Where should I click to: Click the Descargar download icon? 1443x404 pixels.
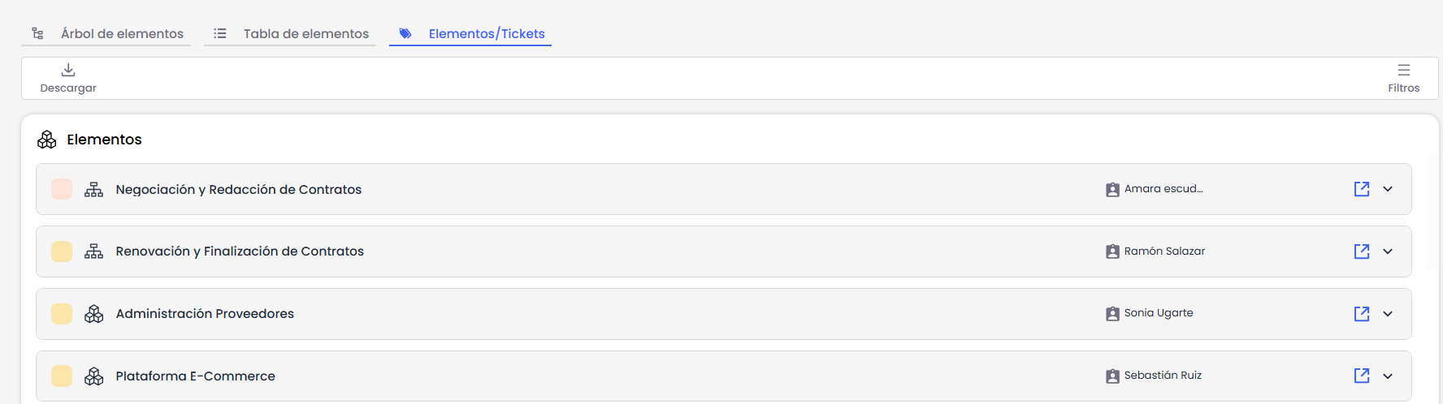point(68,71)
